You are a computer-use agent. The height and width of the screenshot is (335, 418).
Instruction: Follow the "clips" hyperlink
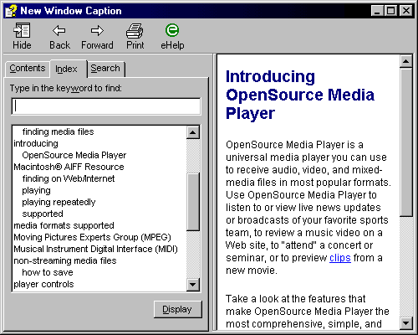[x=340, y=258]
